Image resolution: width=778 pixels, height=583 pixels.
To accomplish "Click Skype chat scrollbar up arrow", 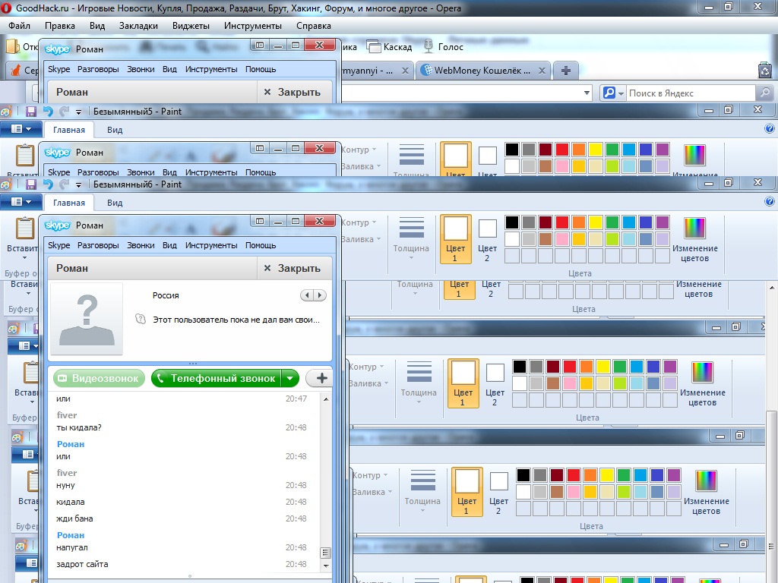I will (325, 399).
